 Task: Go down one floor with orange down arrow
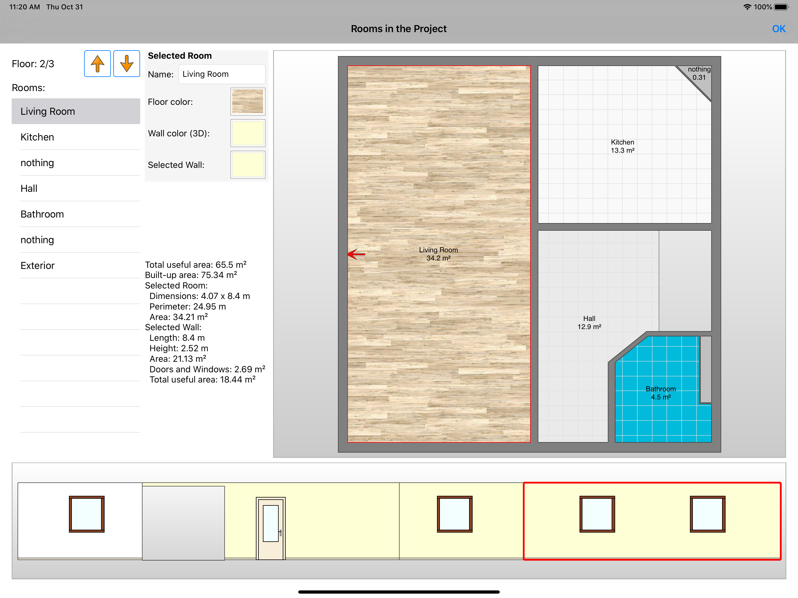[x=127, y=64]
